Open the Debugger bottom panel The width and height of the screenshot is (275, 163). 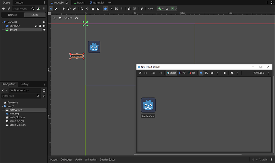click(66, 159)
